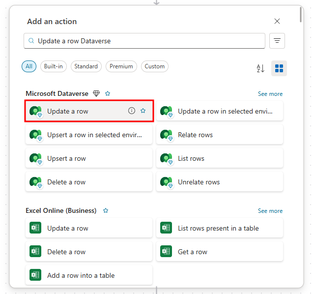
Task: Open the search filter options button
Action: click(x=277, y=41)
